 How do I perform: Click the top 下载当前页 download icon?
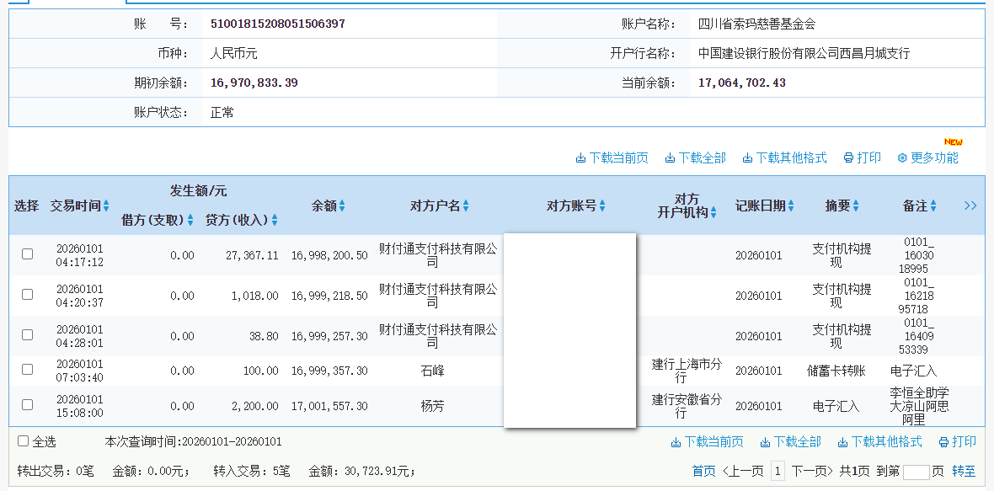click(x=580, y=158)
